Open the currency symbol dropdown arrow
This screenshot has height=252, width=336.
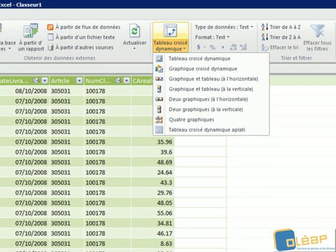point(205,47)
